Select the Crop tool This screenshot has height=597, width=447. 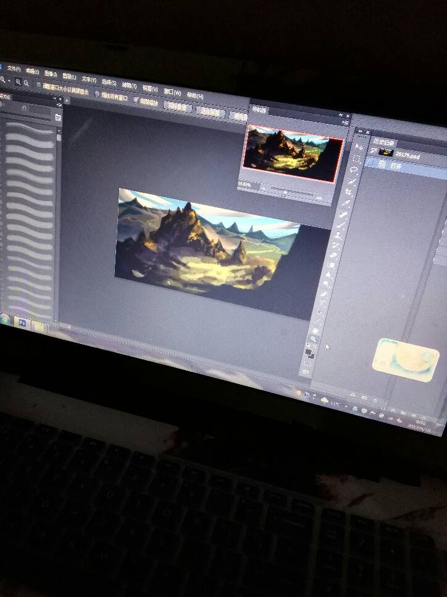(349, 192)
